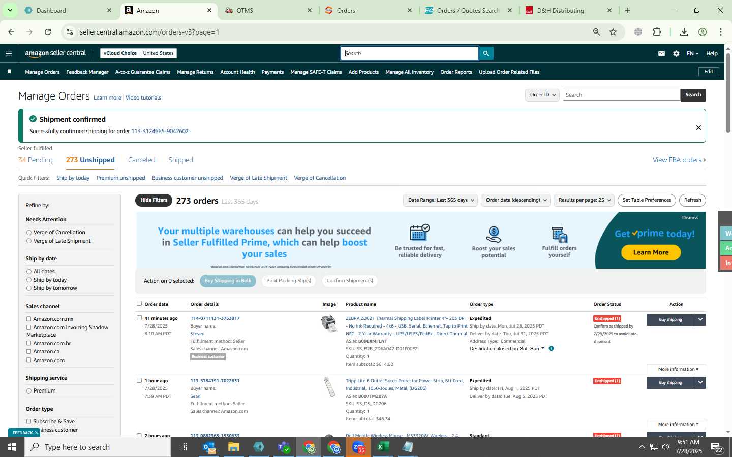
Task: Click the Hide Filters button
Action: click(x=154, y=200)
